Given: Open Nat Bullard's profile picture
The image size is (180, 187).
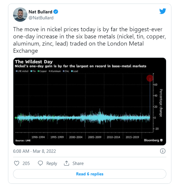Looking at the screenshot, I should click(x=20, y=15).
